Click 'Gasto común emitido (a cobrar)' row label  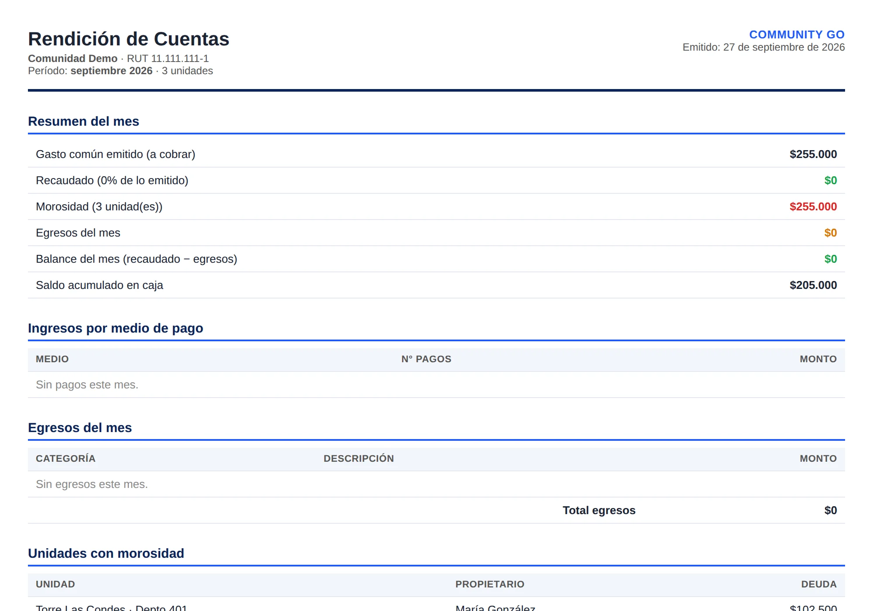tap(116, 154)
